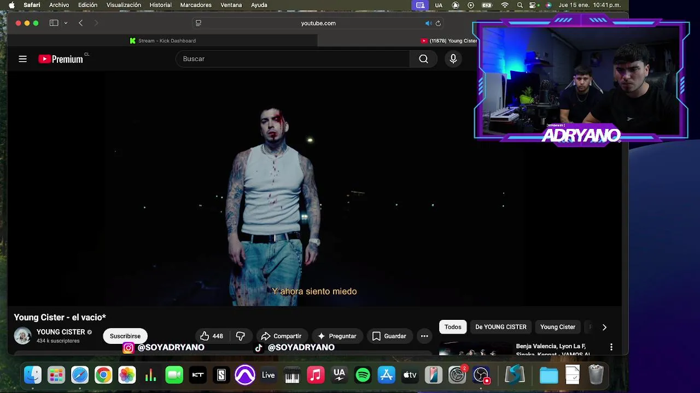Click the Compartir button
The height and width of the screenshot is (393, 700).
[x=281, y=336]
